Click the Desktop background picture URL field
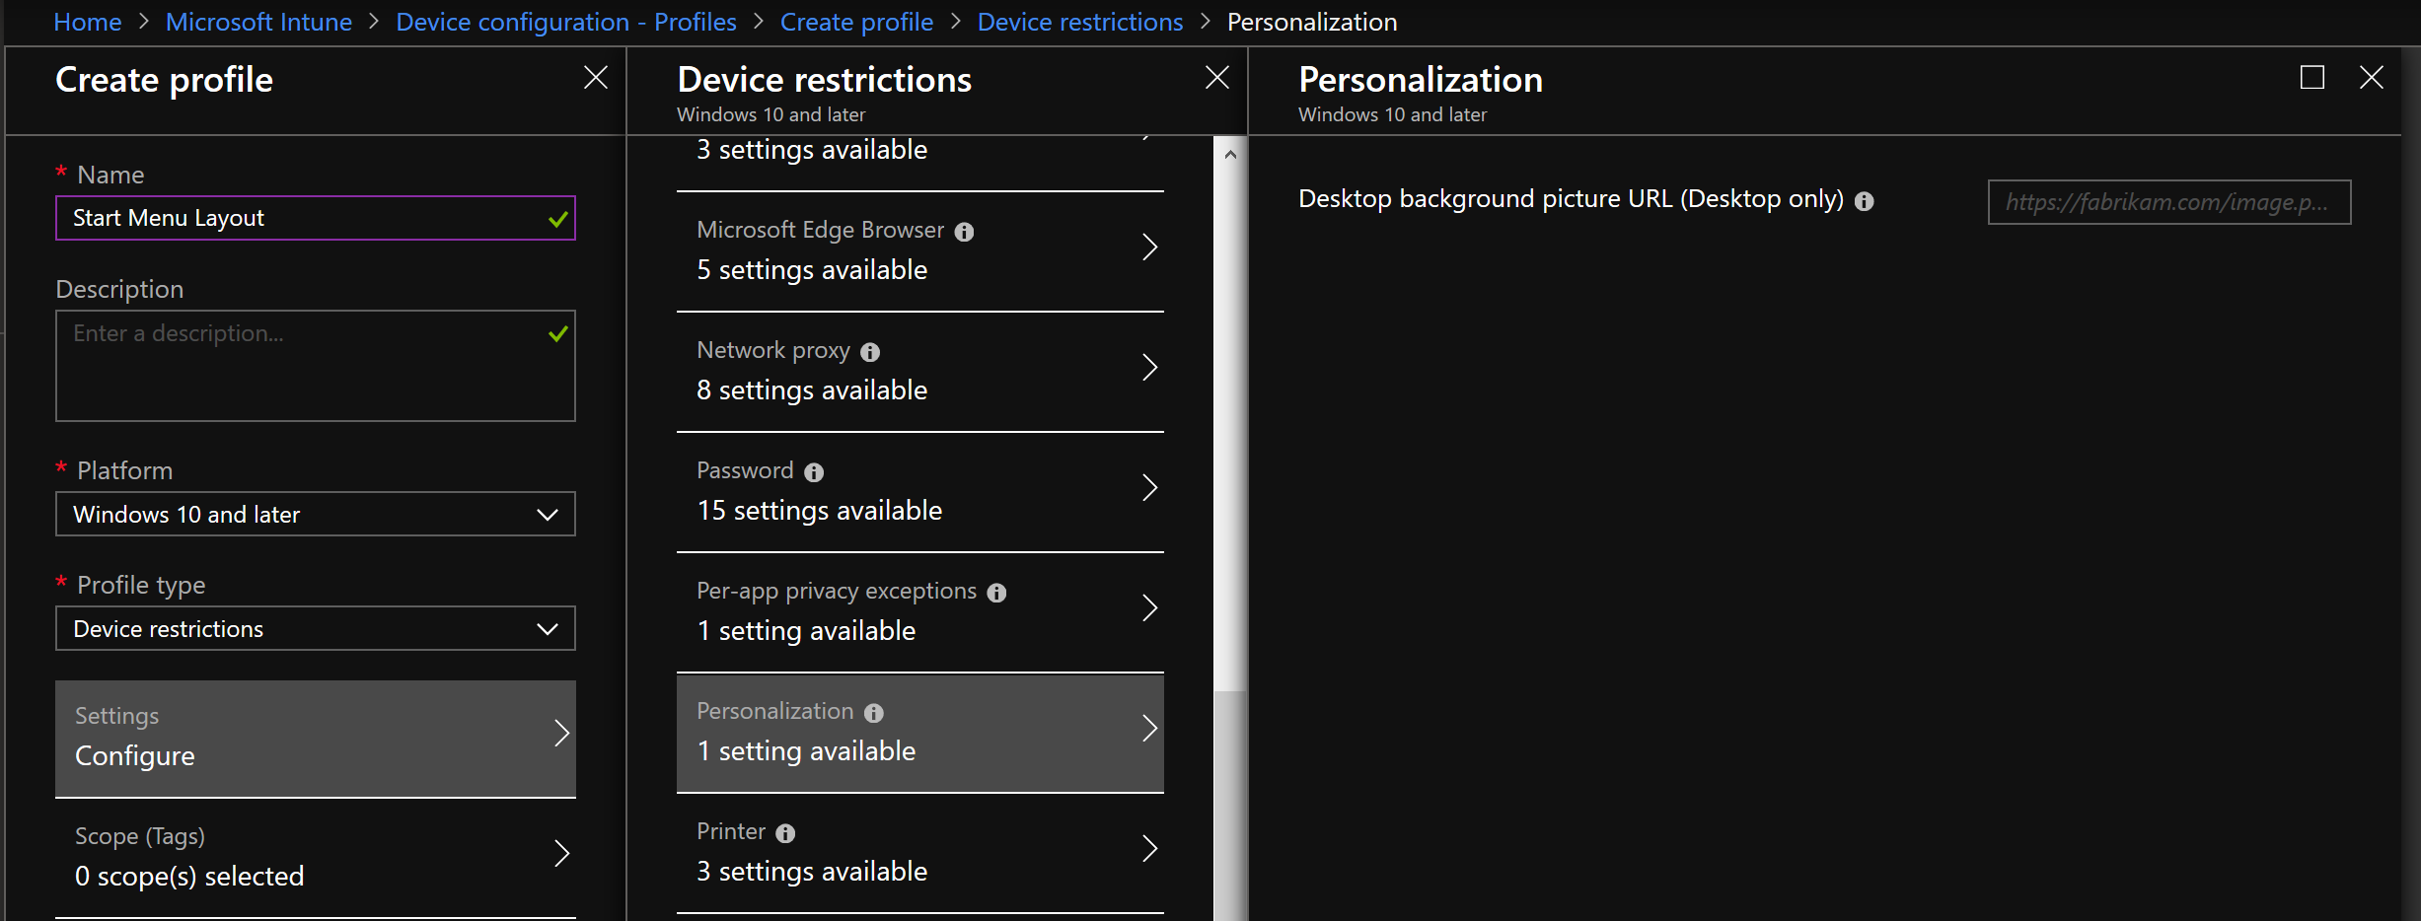2421x921 pixels. [x=2168, y=202]
